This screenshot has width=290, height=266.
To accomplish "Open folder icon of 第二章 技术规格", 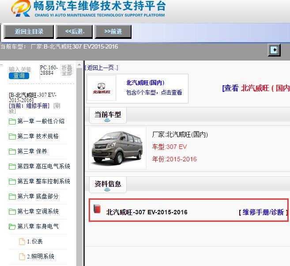I will (12, 137).
